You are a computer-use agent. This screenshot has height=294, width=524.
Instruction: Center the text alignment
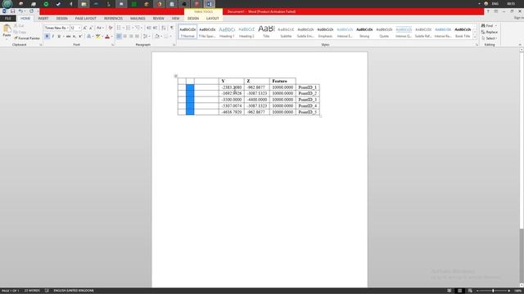pos(125,36)
